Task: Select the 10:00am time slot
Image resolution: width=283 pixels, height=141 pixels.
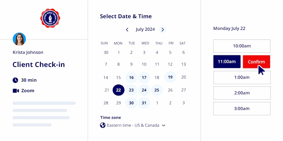Action: click(x=241, y=46)
